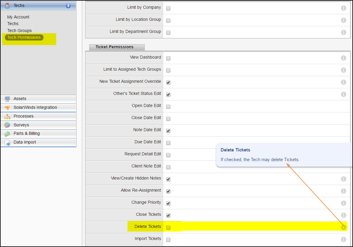Screen dimensions: 353x247
Task: Expand the Parts & Billing section
Action: tap(38, 134)
